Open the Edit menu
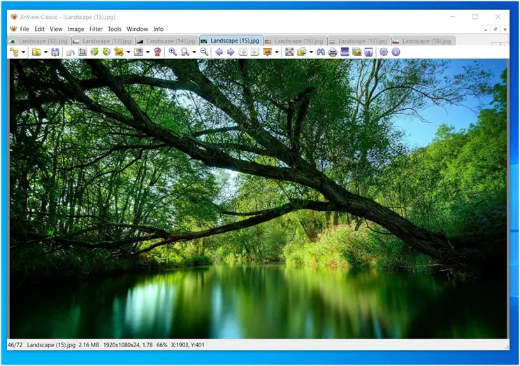The height and width of the screenshot is (366, 520). [x=39, y=29]
